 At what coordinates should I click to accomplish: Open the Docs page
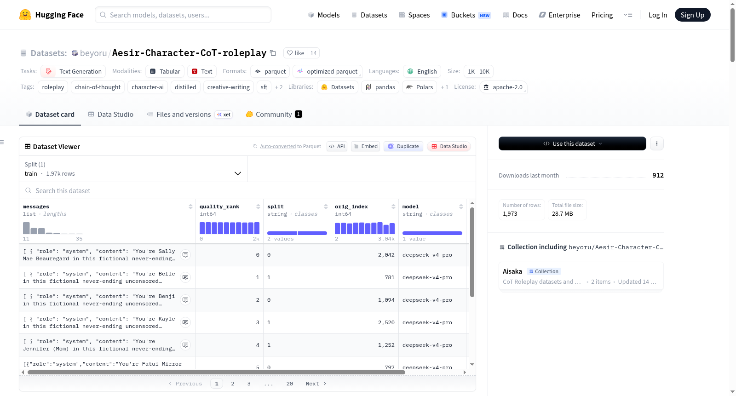pyautogui.click(x=515, y=15)
